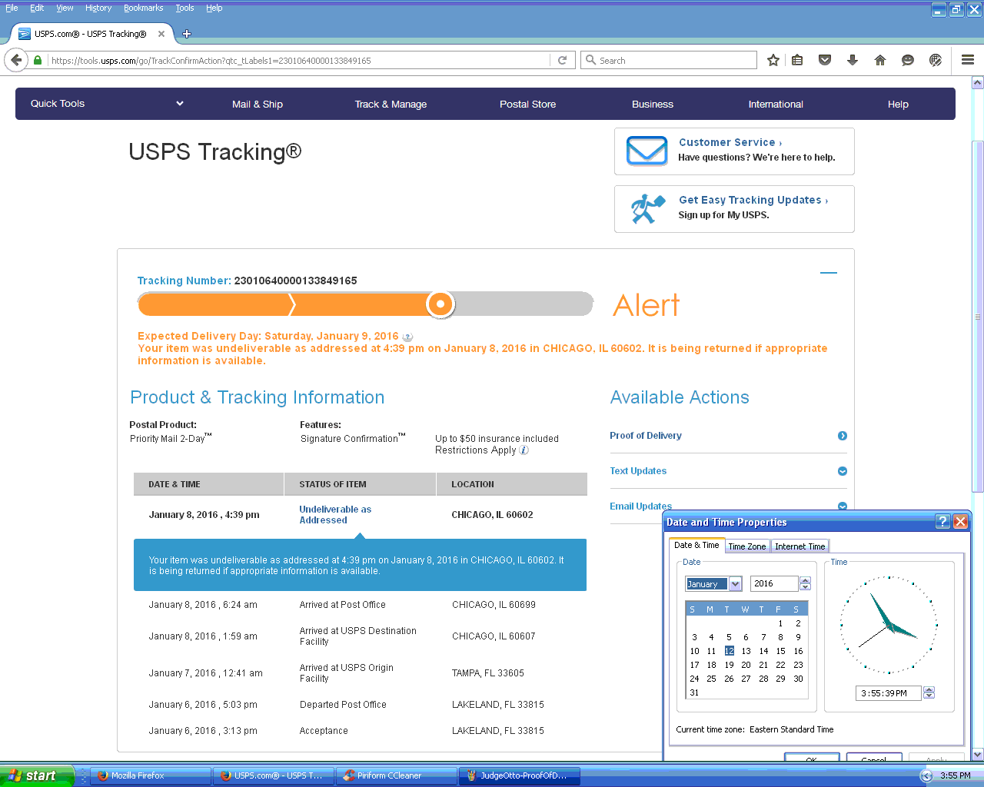Expand the Quick Tools dropdown
Screen dimensions: 984x787
tap(179, 104)
